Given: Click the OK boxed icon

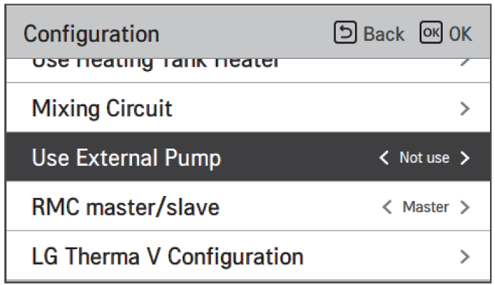Looking at the screenshot, I should click(430, 32).
